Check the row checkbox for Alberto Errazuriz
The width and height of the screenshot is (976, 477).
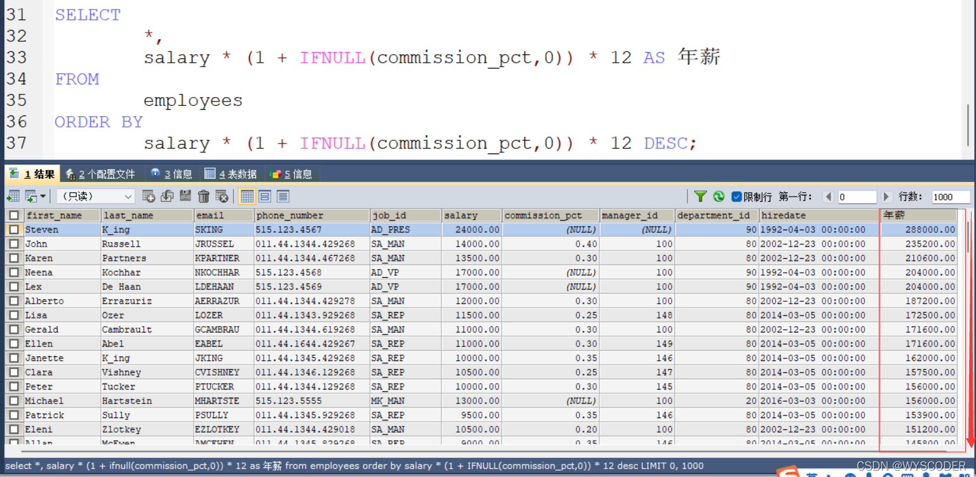14,301
